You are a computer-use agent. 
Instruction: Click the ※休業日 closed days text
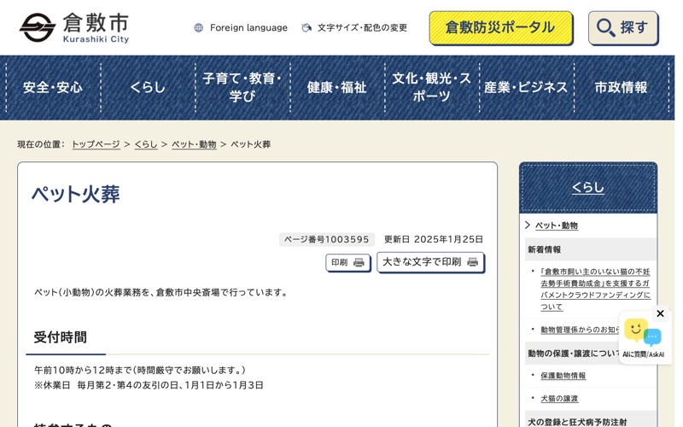coord(149,385)
